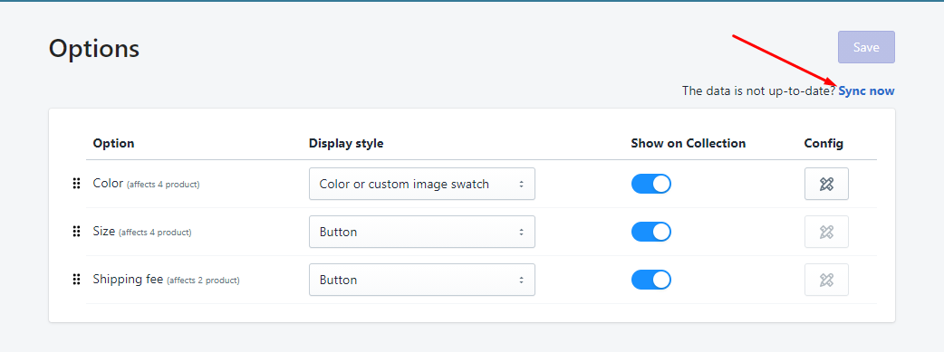The height and width of the screenshot is (352, 944).
Task: Click the drag handle for the Color option
Action: click(76, 184)
